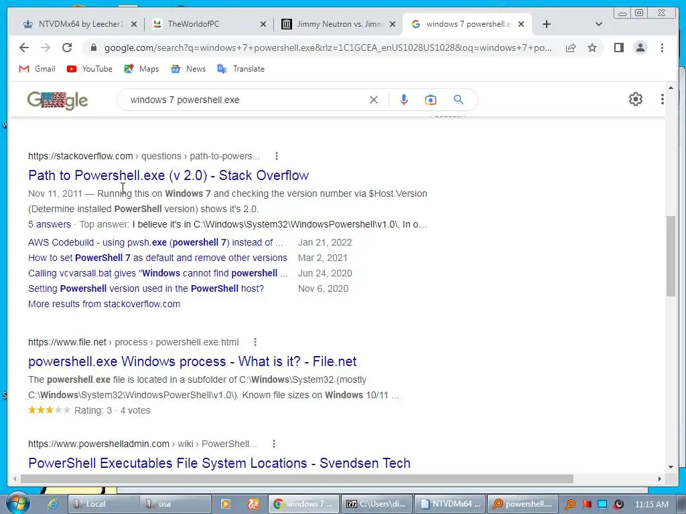Screen dimensions: 686x514
Task: Click the address bar URL
Action: coord(328,48)
